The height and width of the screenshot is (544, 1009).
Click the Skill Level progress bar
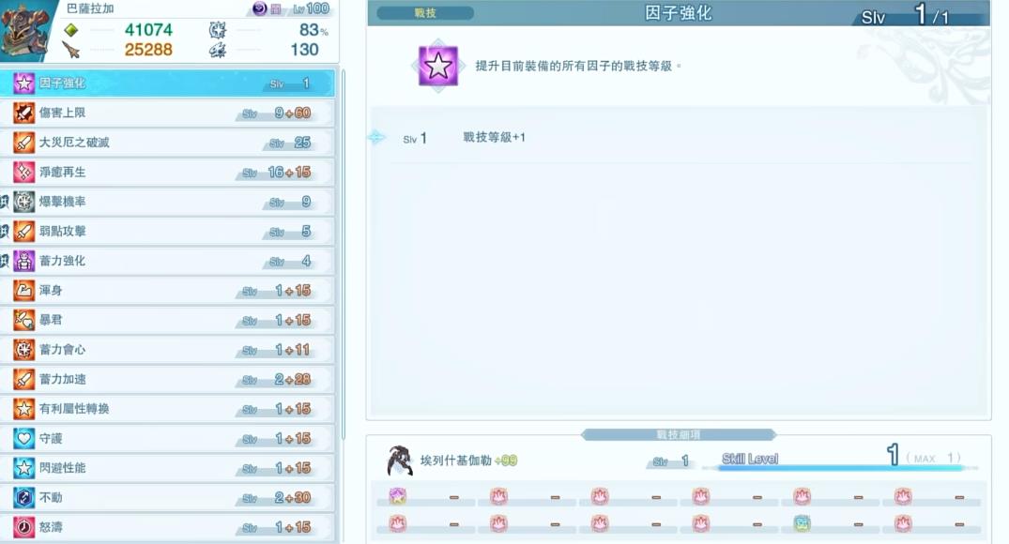tap(840, 468)
